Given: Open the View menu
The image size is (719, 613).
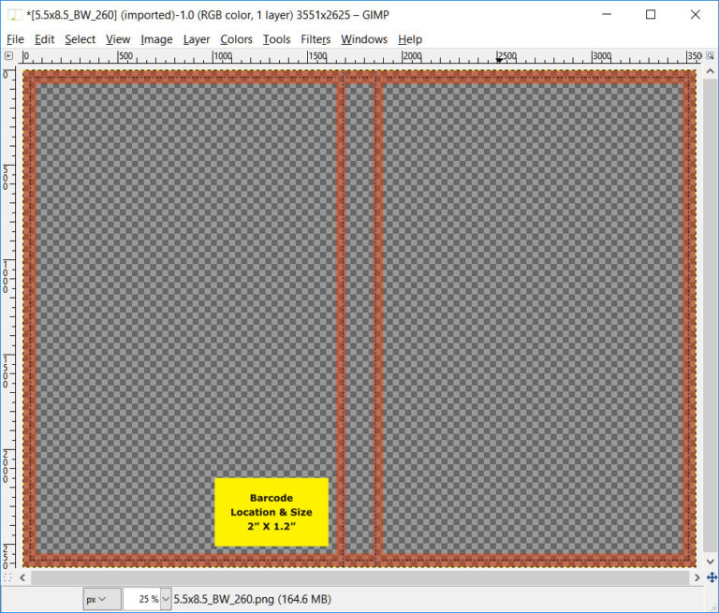Looking at the screenshot, I should click(118, 39).
